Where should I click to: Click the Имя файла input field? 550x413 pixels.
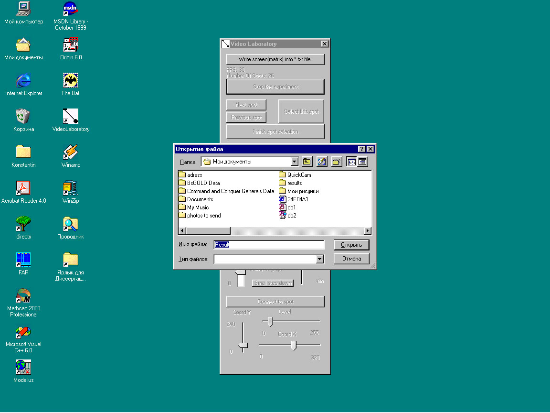tap(269, 245)
